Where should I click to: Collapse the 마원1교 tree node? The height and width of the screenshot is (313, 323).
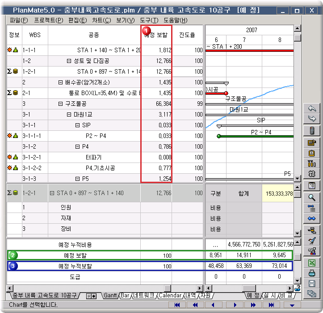69,114
